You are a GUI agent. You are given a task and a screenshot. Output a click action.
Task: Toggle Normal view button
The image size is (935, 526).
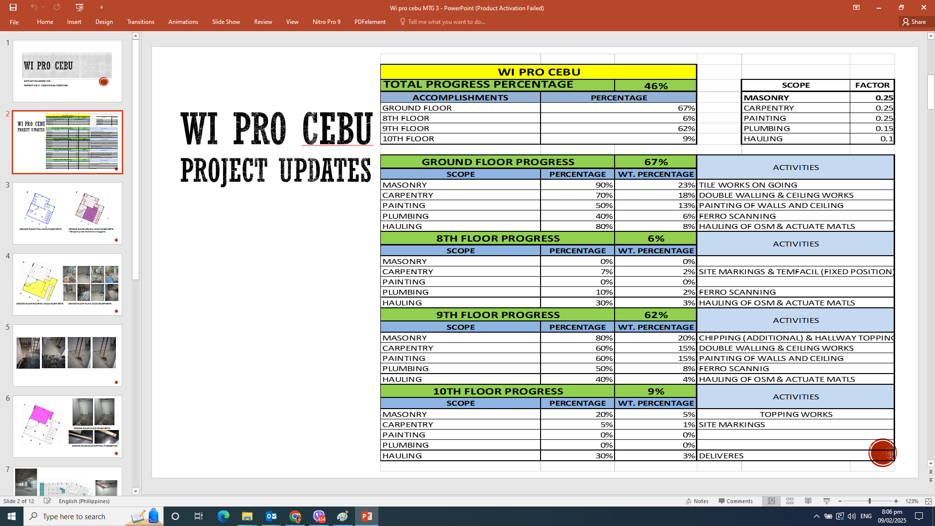click(x=771, y=501)
